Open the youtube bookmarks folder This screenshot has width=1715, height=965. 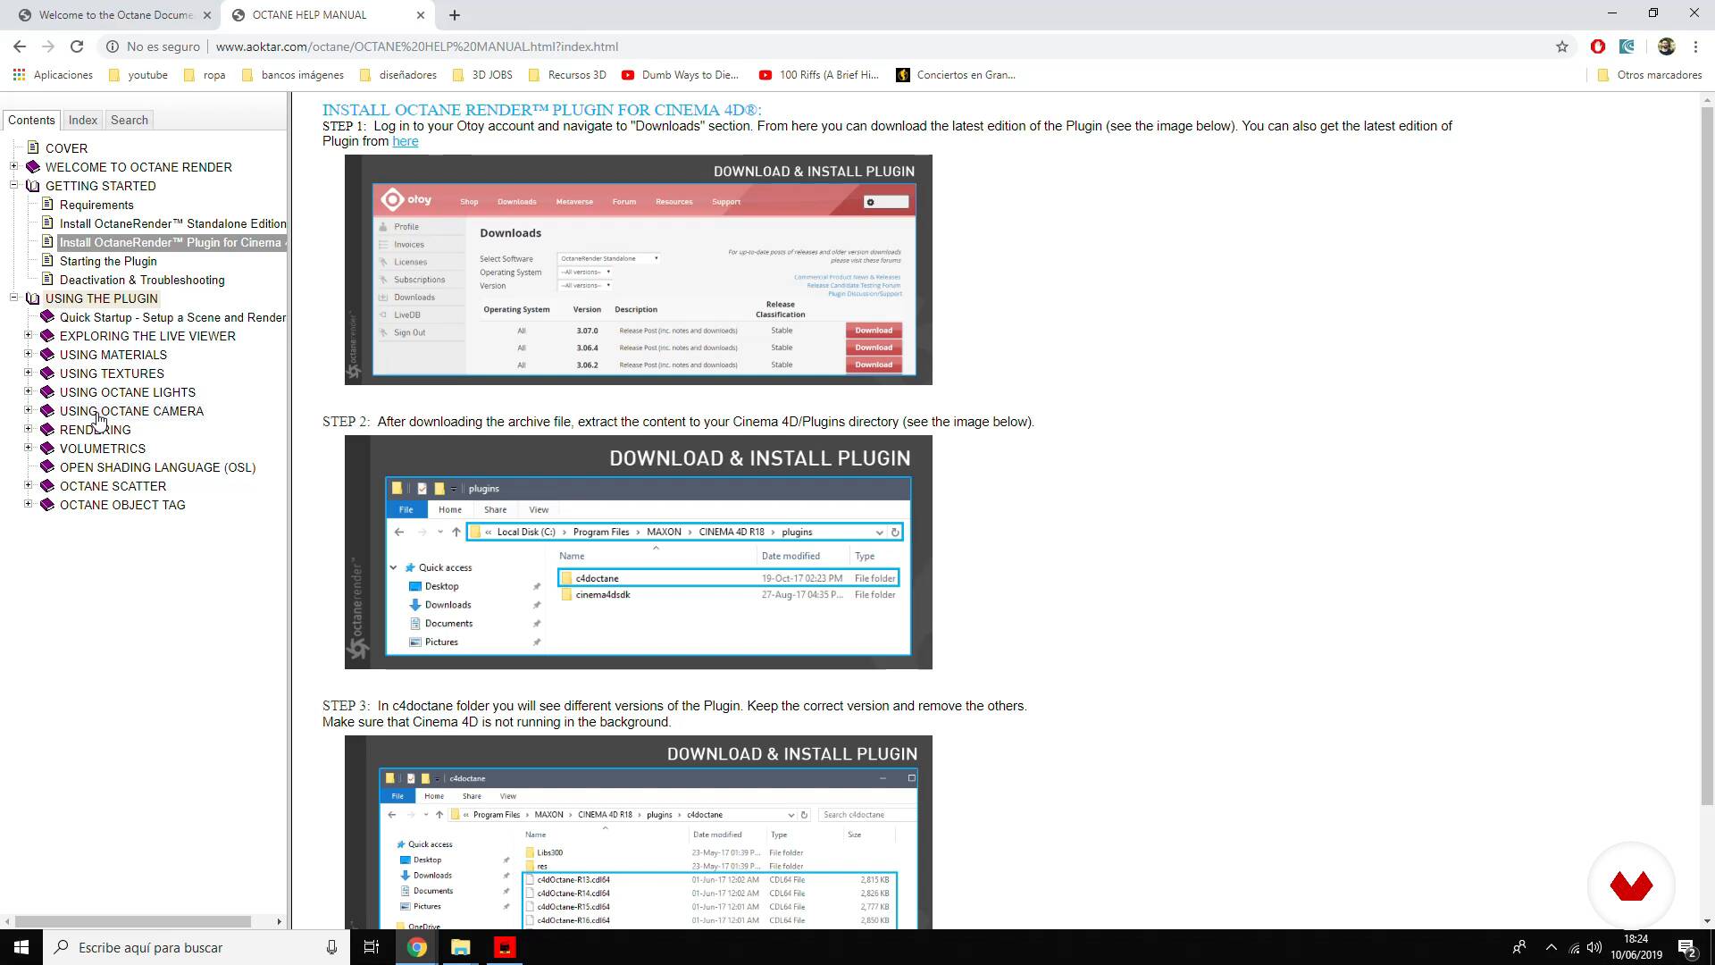[138, 75]
